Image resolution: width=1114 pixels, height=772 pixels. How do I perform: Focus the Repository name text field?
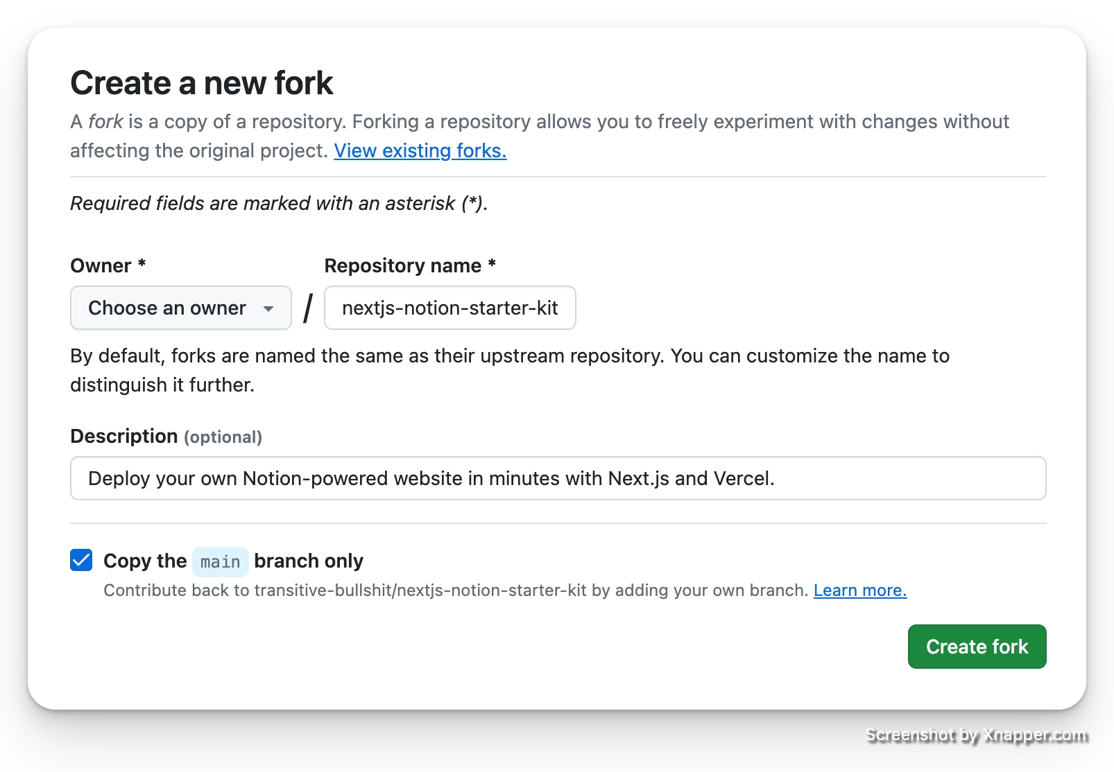click(x=449, y=308)
